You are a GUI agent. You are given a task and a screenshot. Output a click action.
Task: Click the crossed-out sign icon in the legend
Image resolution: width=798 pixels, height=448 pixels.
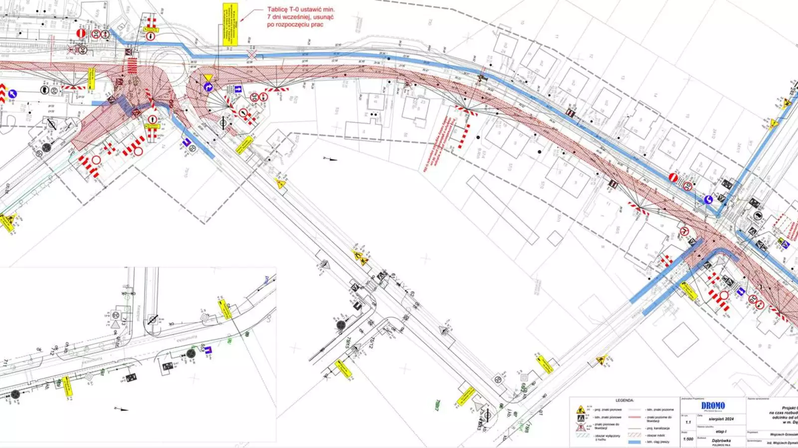point(581,427)
